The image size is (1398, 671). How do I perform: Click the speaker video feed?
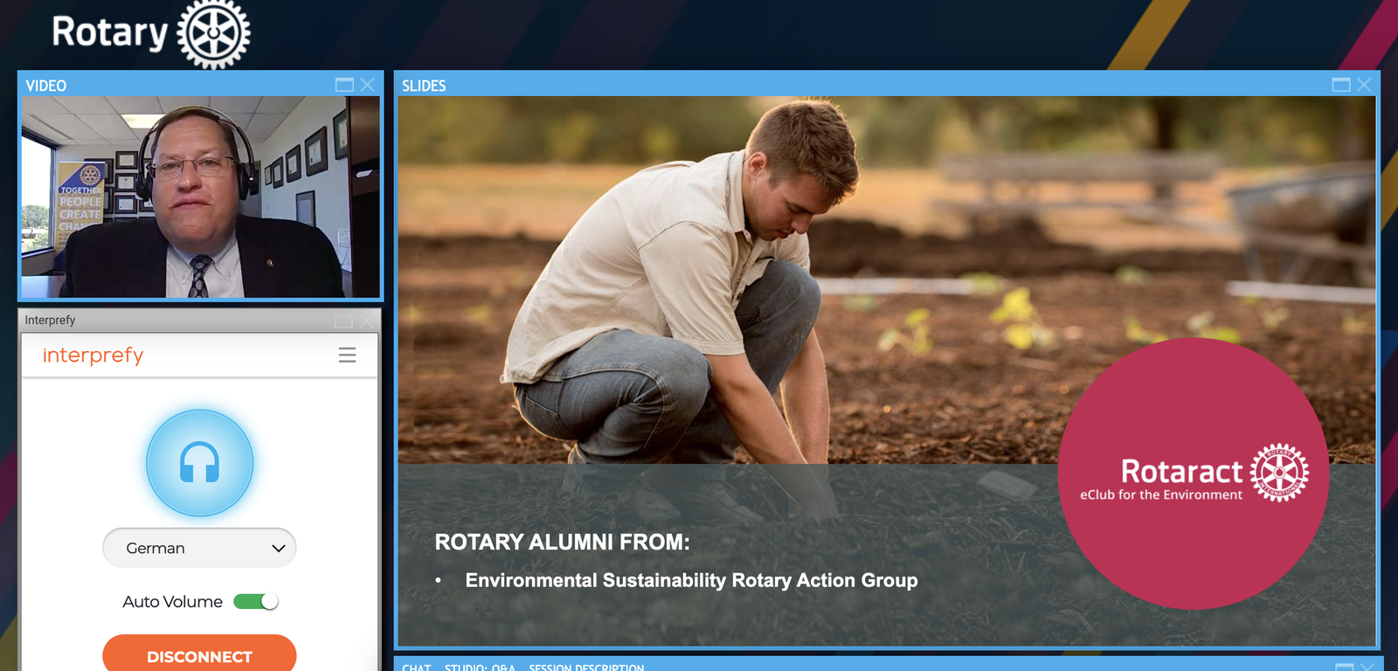(201, 197)
